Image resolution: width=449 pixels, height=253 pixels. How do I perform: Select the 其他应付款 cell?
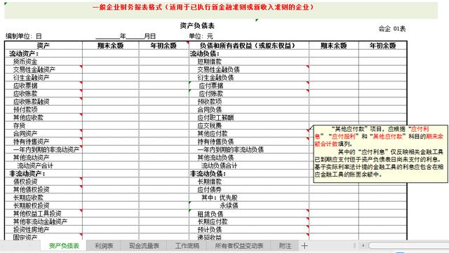coord(249,133)
